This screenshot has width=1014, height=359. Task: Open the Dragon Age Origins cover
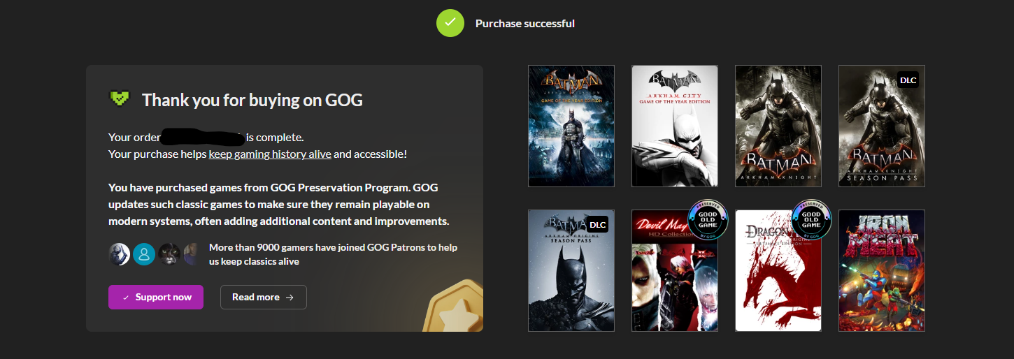[x=778, y=270]
